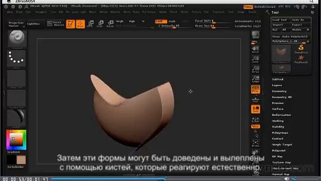Click the Move view hand icon
Screen dimensions: 321x181
pyautogui.click(x=255, y=153)
